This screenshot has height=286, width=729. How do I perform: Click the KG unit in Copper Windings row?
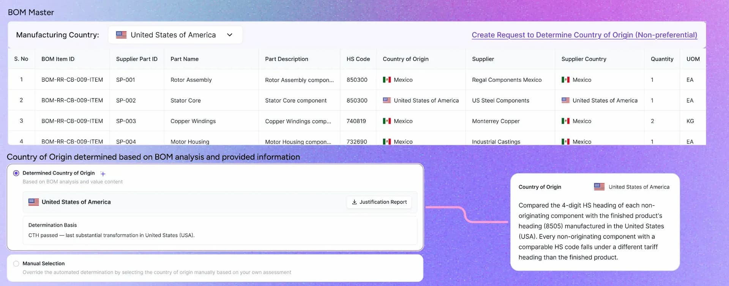(690, 121)
